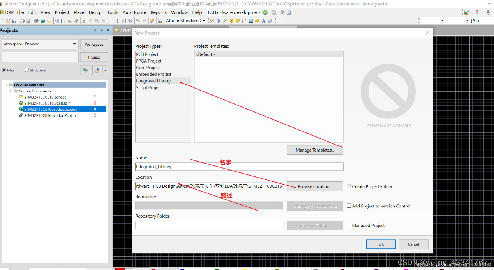Image resolution: width=494 pixels, height=270 pixels.
Task: Click the compile project icon in Projects panel
Action: tap(85, 70)
